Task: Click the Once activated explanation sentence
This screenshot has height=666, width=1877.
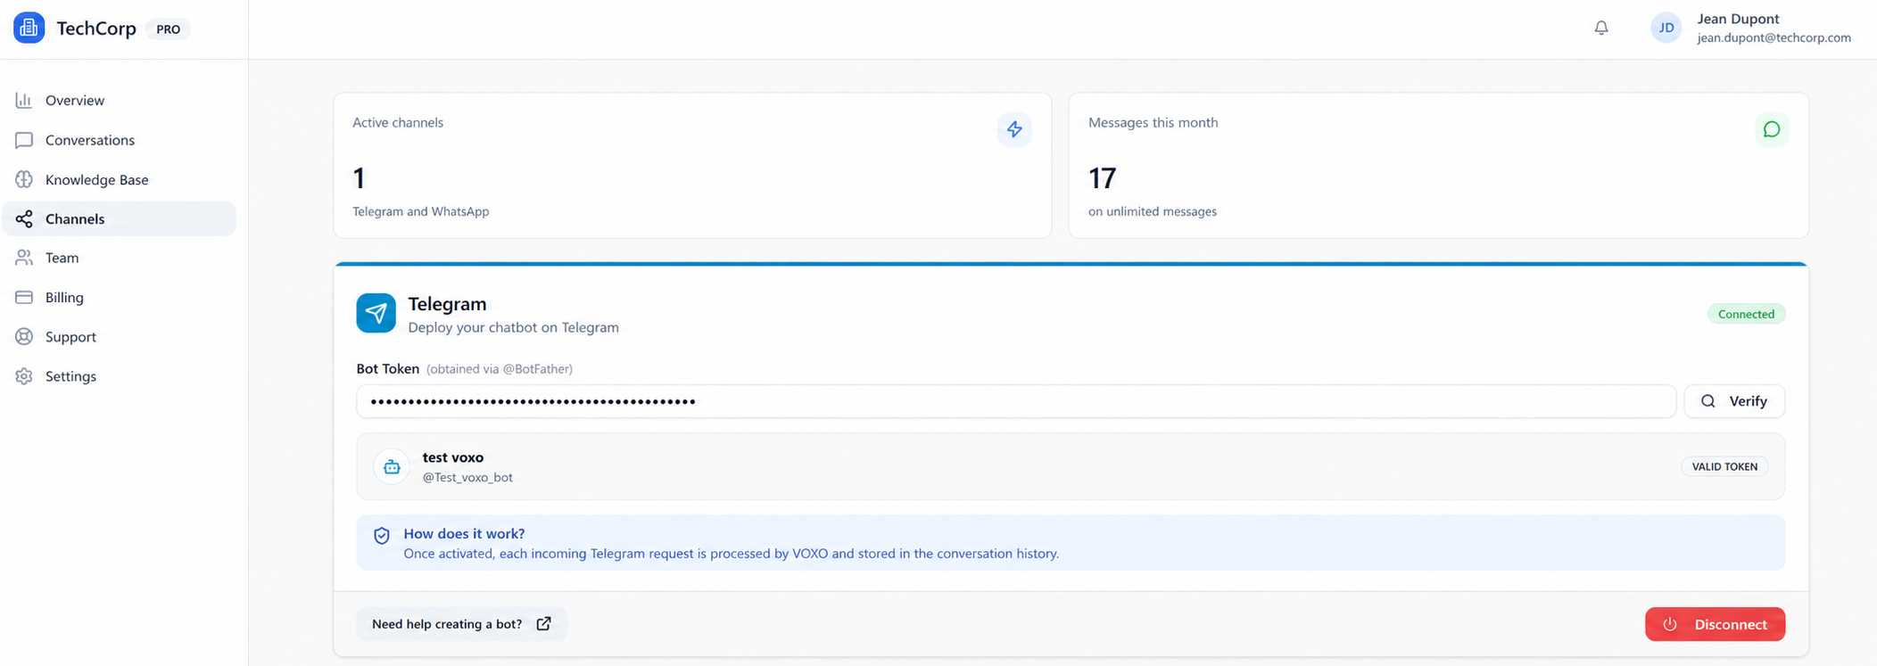Action: click(x=731, y=554)
